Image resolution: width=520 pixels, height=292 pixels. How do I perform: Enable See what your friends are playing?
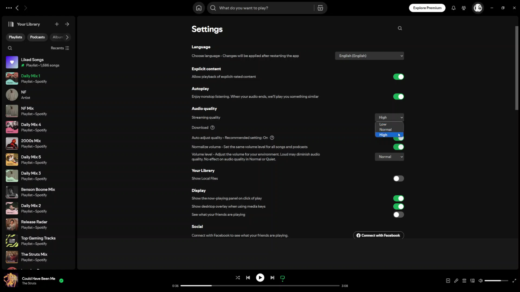[x=398, y=214]
